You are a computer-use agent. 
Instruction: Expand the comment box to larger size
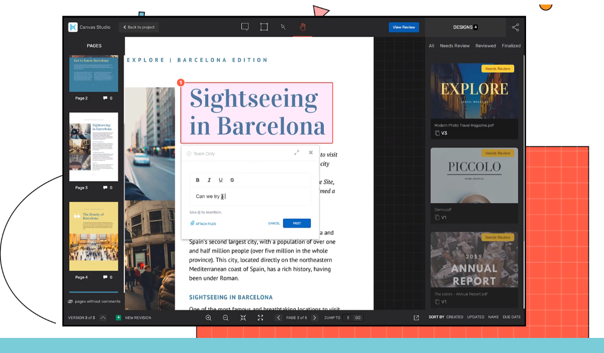tap(297, 153)
